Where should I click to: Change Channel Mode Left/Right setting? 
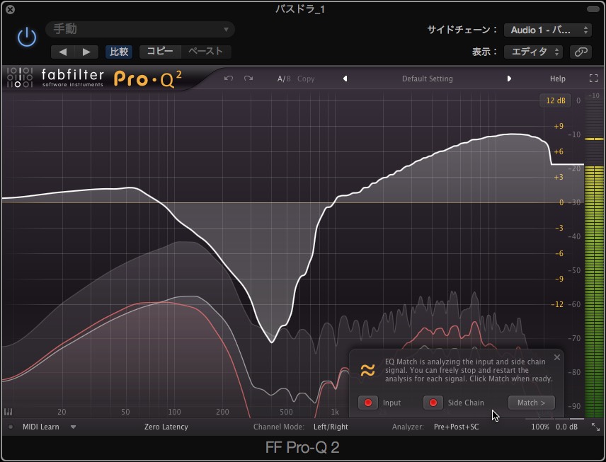(x=331, y=427)
